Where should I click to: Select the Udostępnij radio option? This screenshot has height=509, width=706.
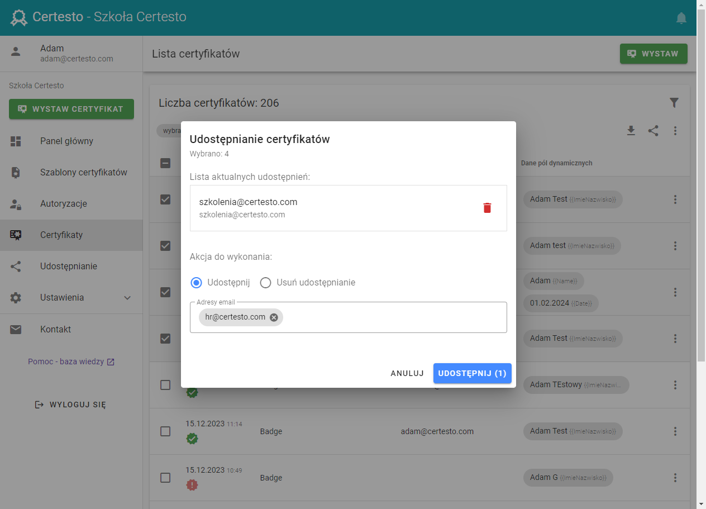(196, 282)
